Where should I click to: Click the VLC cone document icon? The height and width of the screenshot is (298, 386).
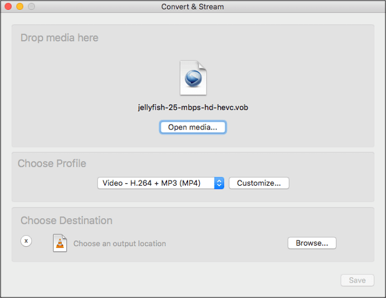(x=60, y=243)
